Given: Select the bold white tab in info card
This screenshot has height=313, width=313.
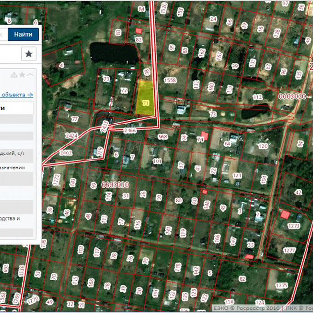Looking at the screenshot, I should coord(16,108).
